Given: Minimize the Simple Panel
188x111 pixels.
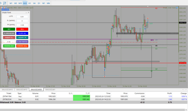Looking at the screenshot, I should pyautogui.click(x=26, y=12).
